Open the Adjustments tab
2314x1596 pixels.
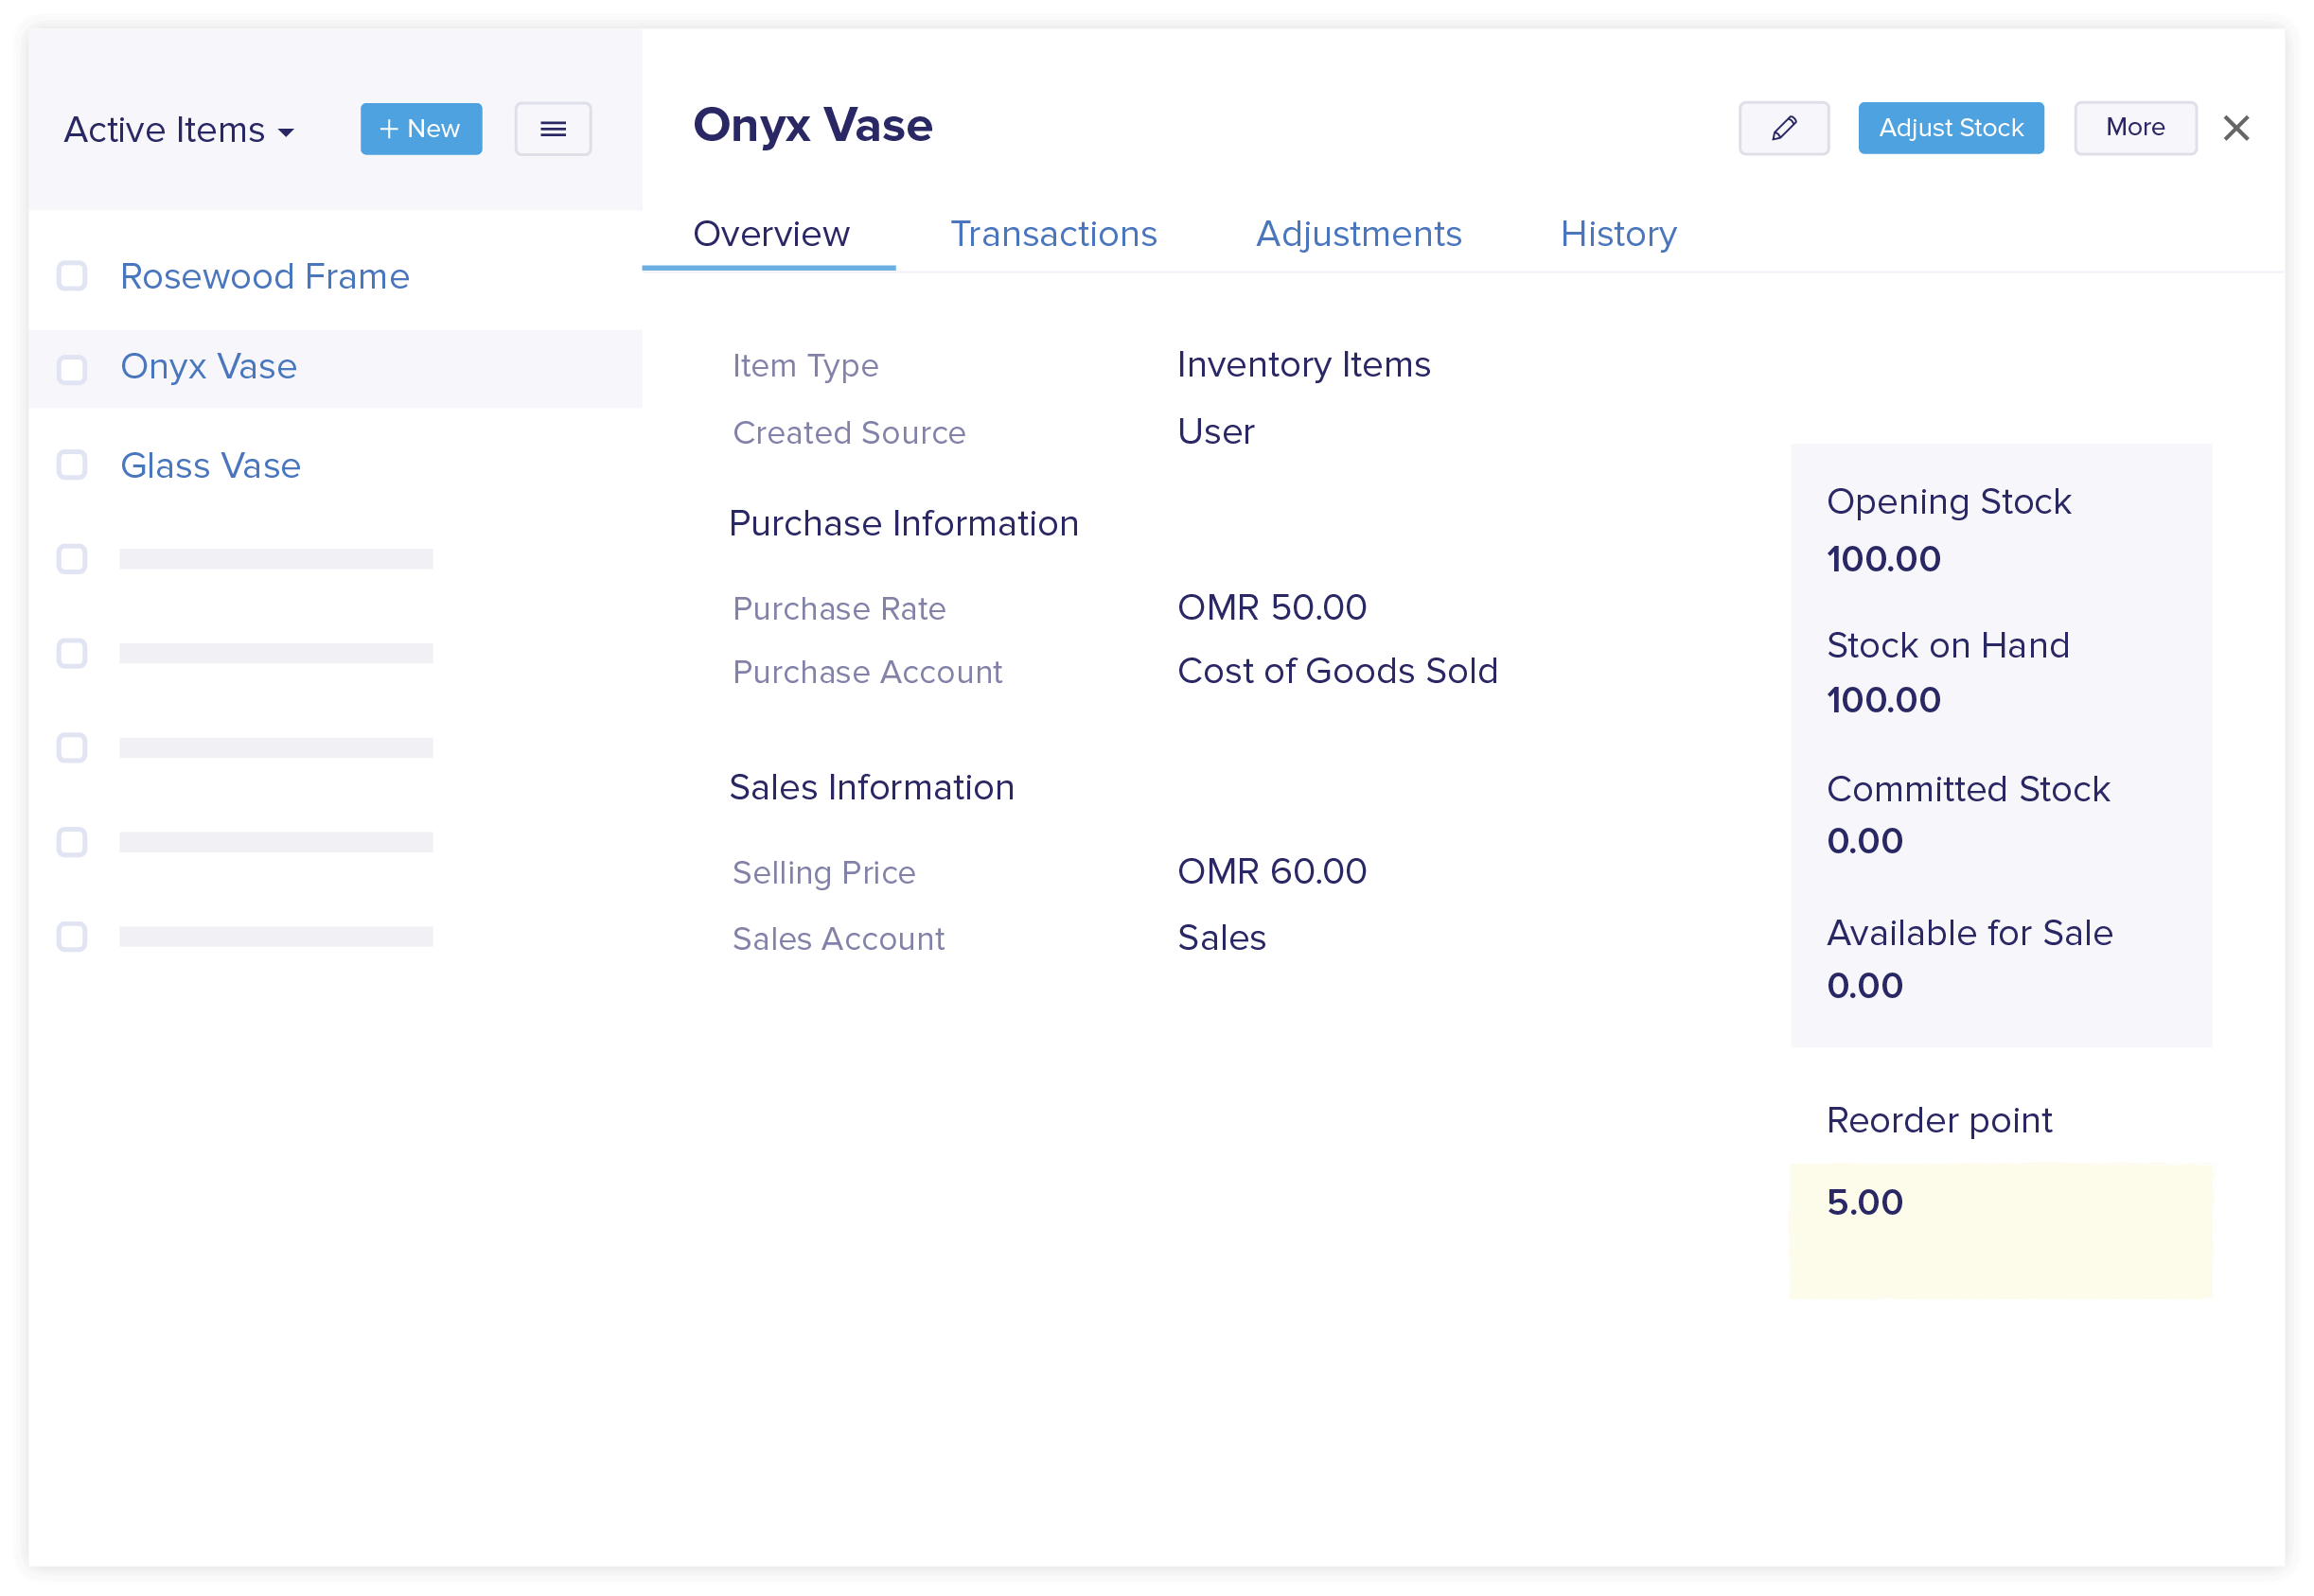[x=1357, y=234]
